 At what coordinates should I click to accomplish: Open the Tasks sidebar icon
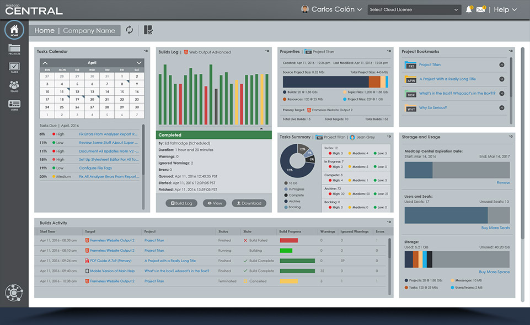14,68
